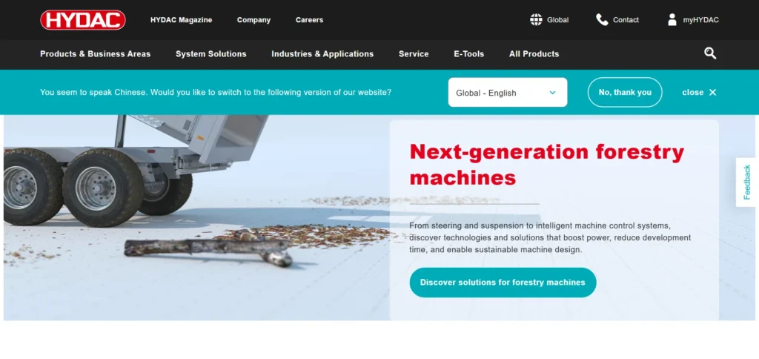Viewport: 759px width, 359px height.
Task: Click the globe icon next to Global
Action: point(536,20)
